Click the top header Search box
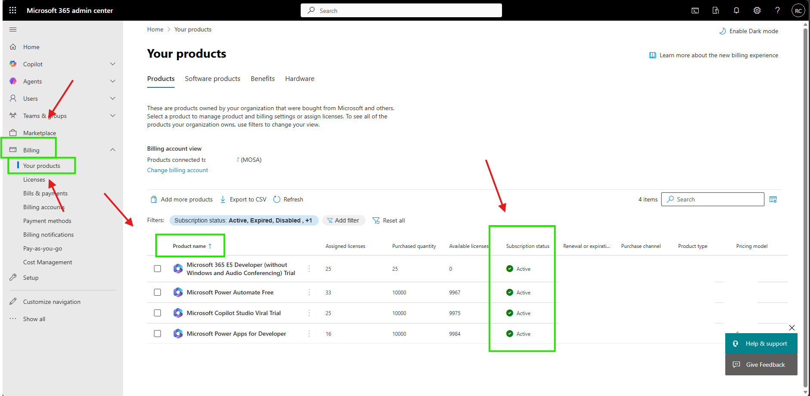This screenshot has width=810, height=396. click(x=401, y=10)
